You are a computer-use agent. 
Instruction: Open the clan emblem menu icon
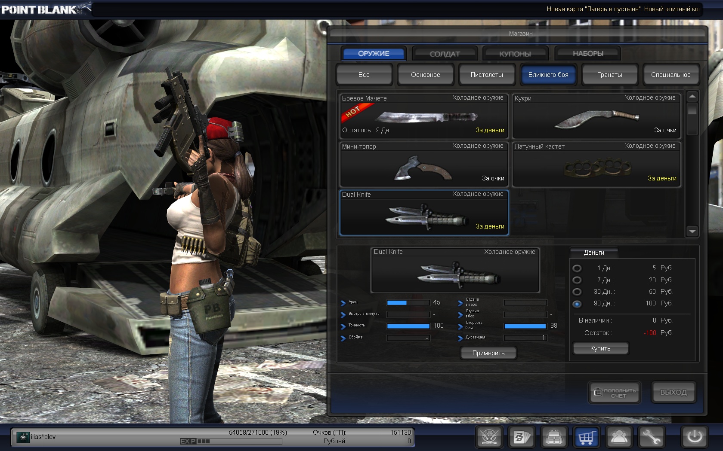(x=489, y=437)
